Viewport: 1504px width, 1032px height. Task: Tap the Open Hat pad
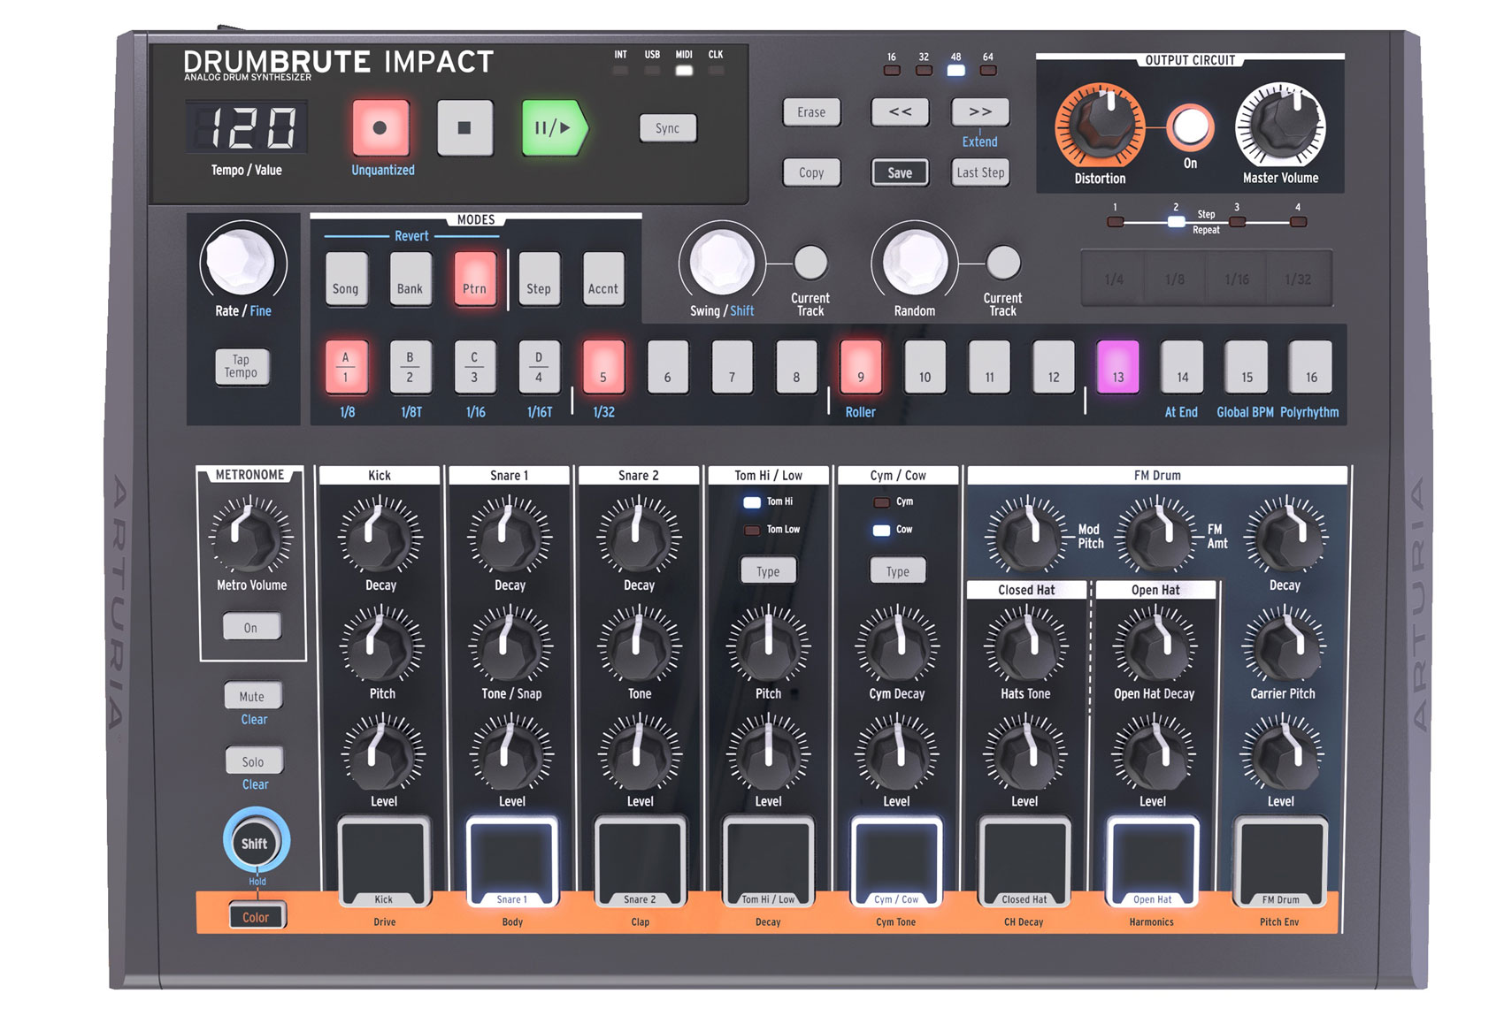(x=1153, y=858)
